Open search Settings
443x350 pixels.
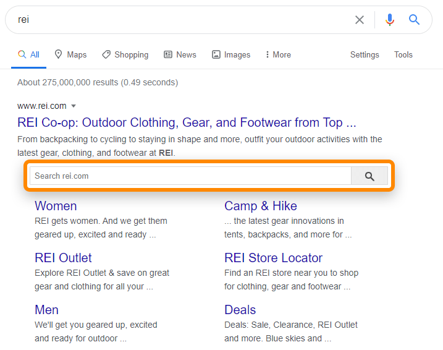point(365,54)
